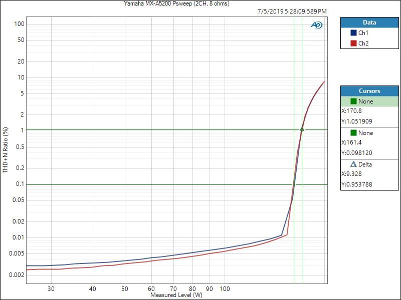This screenshot has width=401, height=300.
Task: Click the AP logo in the graph corner
Action: click(316, 25)
